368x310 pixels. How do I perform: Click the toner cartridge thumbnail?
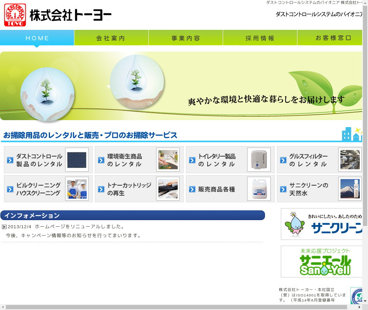pyautogui.click(x=168, y=189)
